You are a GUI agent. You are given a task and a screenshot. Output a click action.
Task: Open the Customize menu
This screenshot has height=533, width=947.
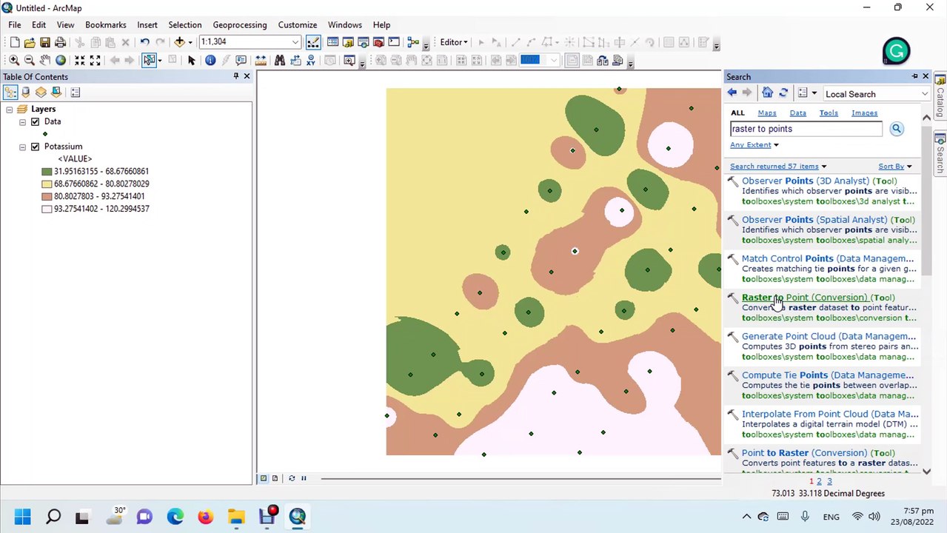coord(298,24)
